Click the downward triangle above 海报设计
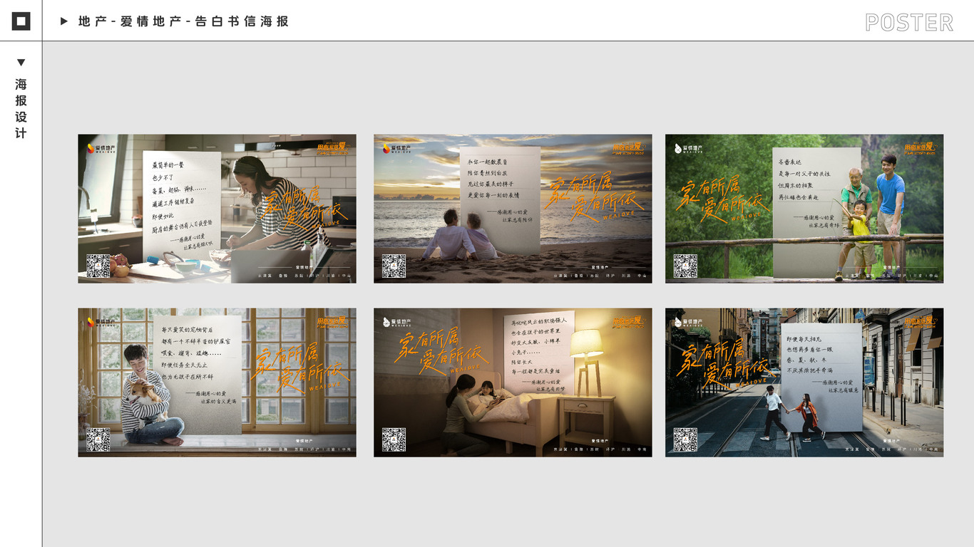974x547 pixels. 21,63
